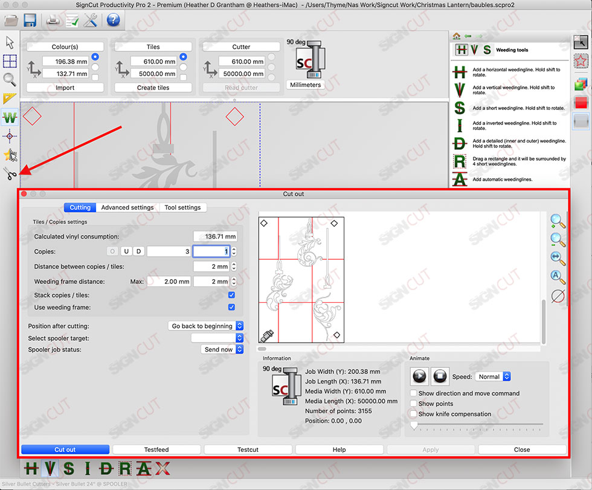Click the D copies mode button
The image size is (592, 490).
pyautogui.click(x=138, y=251)
